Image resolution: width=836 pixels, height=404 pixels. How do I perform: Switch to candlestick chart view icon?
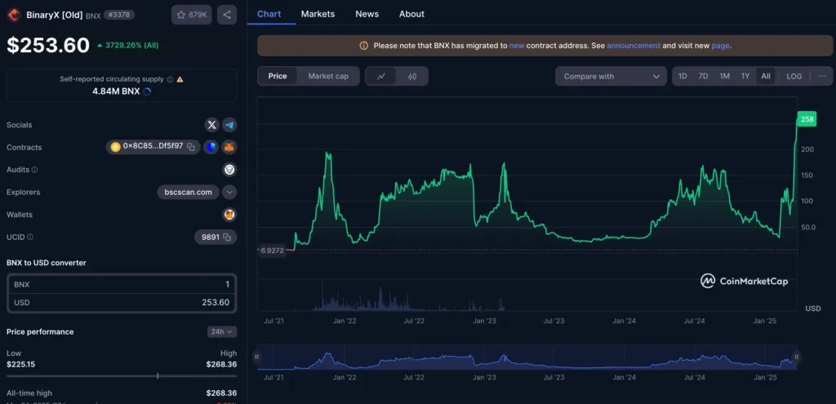point(412,76)
